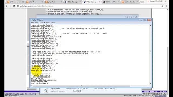Switch to the Welcome to XAMPP tab
Image resolution: width=173 pixels, height=97 pixels.
pyautogui.click(x=15, y=2)
